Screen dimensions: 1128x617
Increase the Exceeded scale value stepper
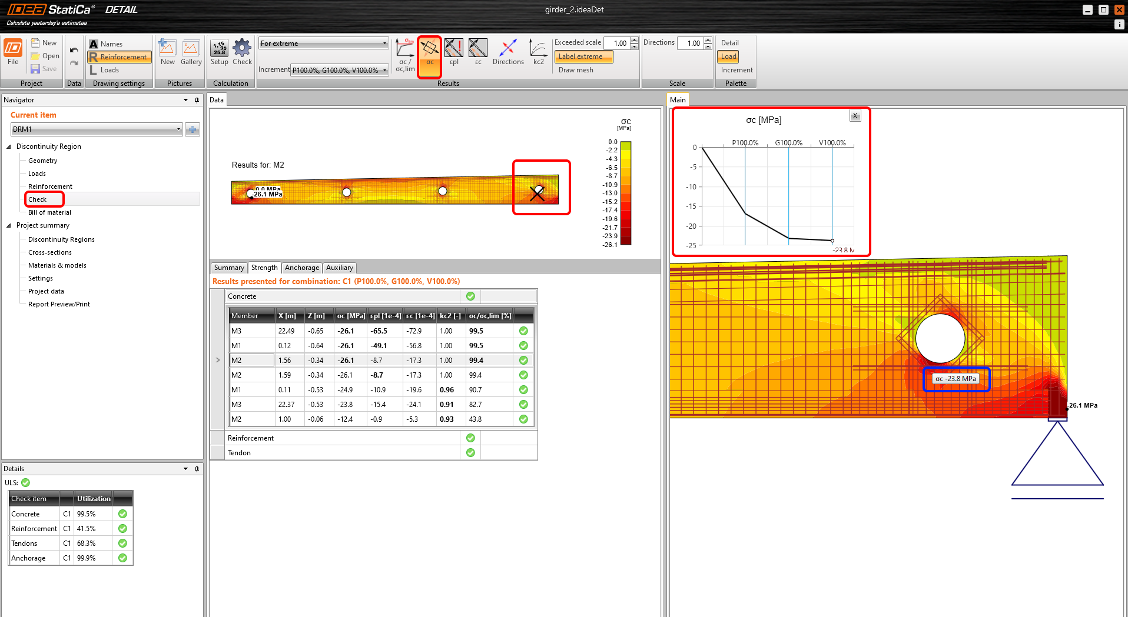pyautogui.click(x=634, y=40)
